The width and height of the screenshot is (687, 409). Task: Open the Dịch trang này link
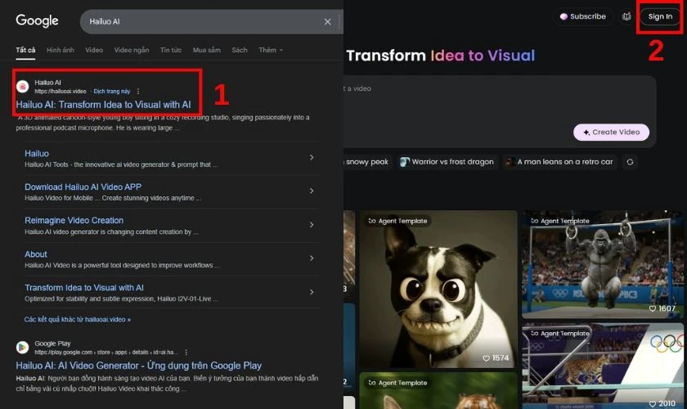(x=112, y=91)
